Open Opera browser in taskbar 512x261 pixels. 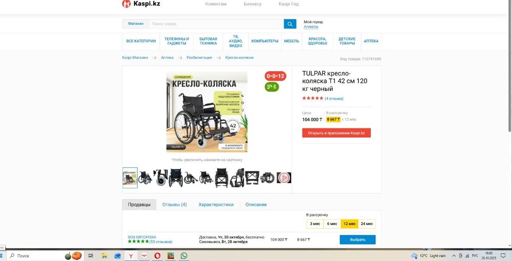click(157, 256)
